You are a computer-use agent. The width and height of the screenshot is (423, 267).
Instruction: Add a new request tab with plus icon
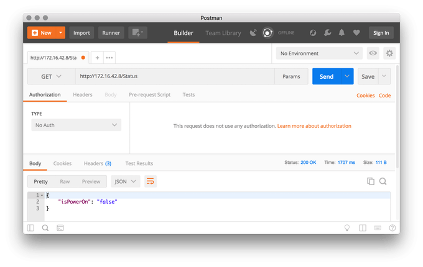(x=98, y=58)
